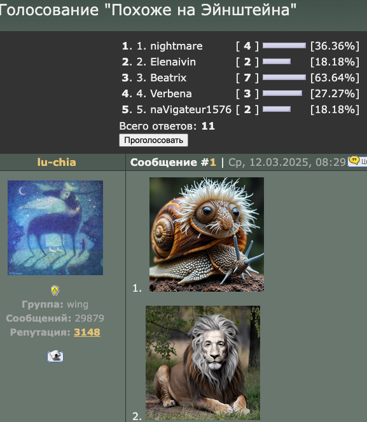Open the Einstein lion picture
367x422 pixels.
tap(203, 362)
